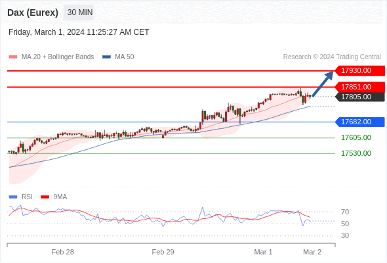Click the RSI 50 axis label

(x=345, y=224)
